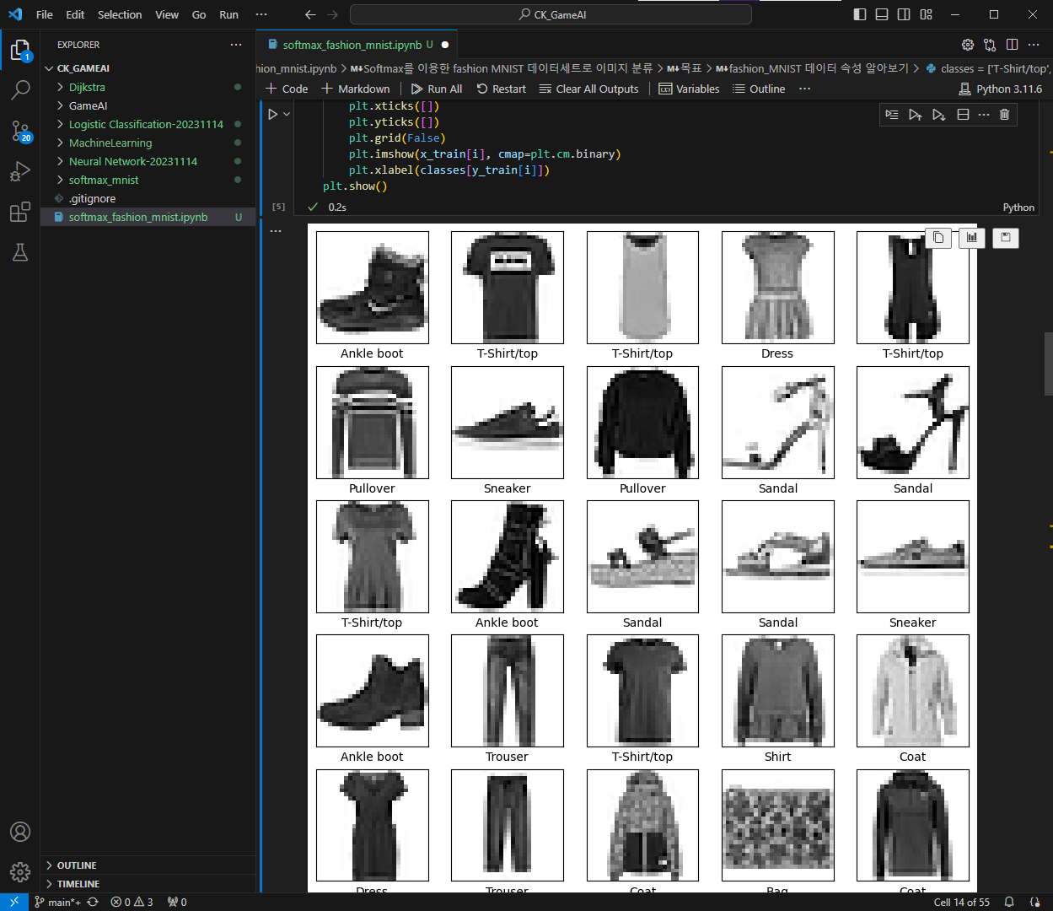Viewport: 1053px width, 911px height.
Task: Expand the OUTLINE section
Action: [77, 865]
